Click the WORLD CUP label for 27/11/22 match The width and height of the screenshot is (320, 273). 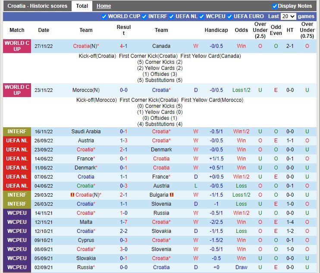(x=17, y=46)
